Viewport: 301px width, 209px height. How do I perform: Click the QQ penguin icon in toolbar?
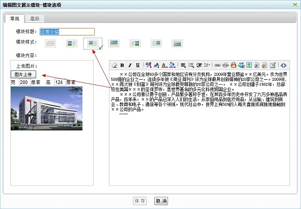coord(233,65)
